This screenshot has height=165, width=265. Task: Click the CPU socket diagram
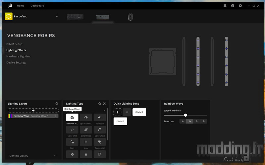(x=163, y=62)
